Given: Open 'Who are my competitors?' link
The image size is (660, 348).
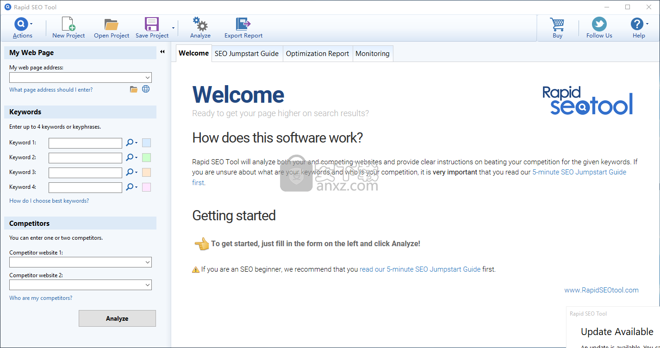Looking at the screenshot, I should (x=41, y=298).
